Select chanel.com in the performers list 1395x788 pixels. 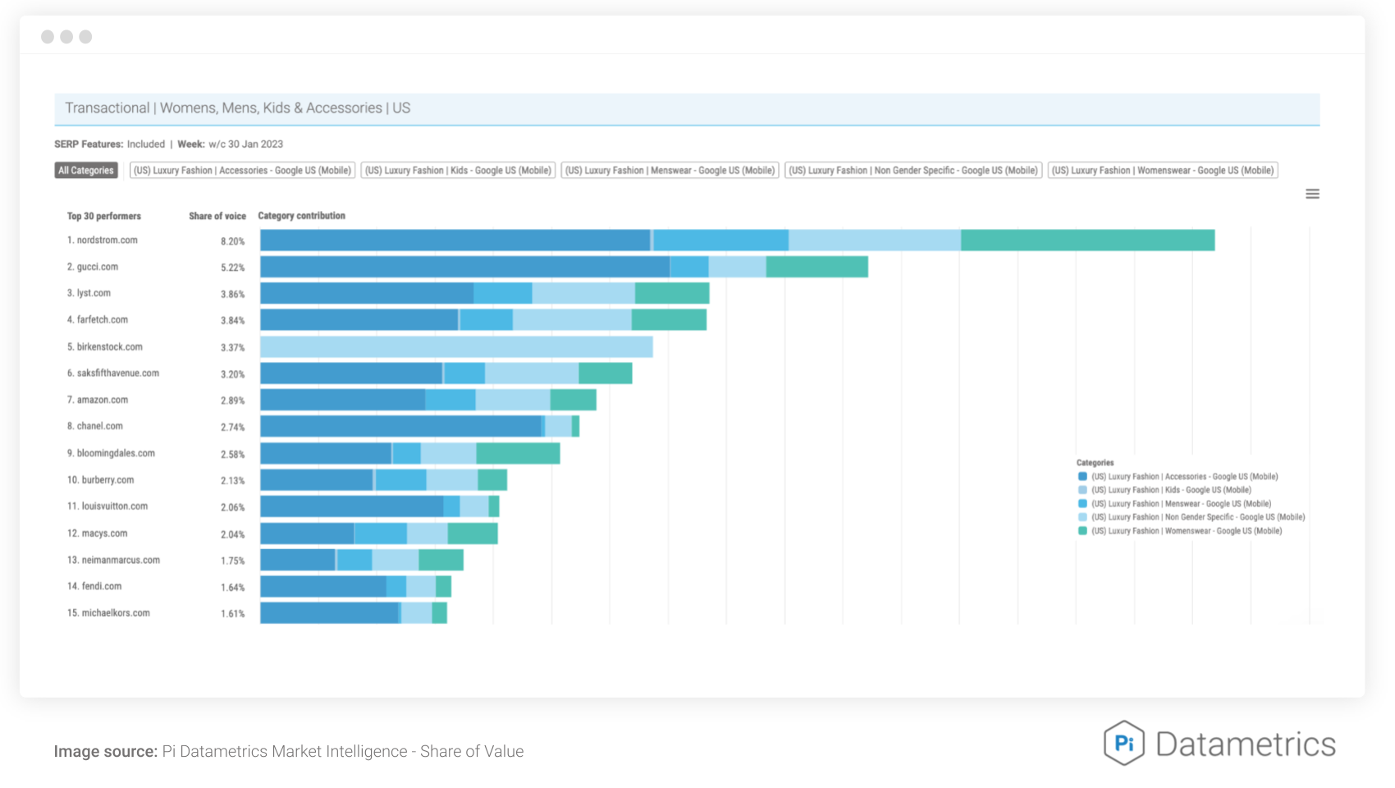pyautogui.click(x=95, y=426)
